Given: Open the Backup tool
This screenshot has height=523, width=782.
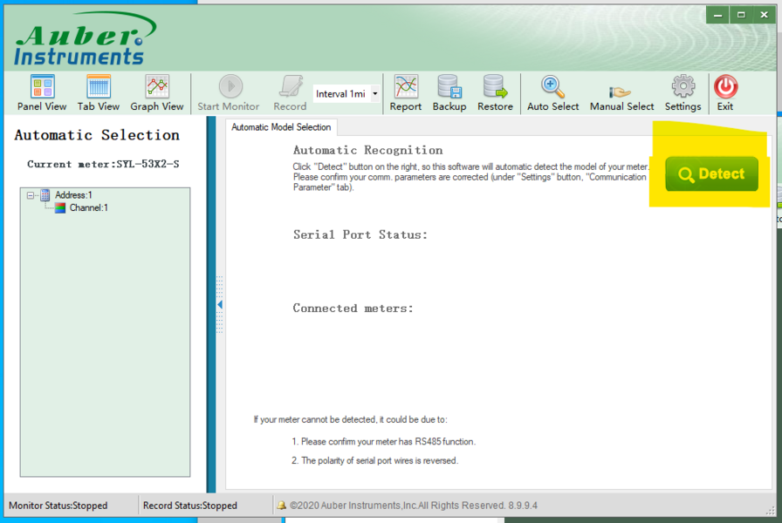Looking at the screenshot, I should (x=449, y=92).
